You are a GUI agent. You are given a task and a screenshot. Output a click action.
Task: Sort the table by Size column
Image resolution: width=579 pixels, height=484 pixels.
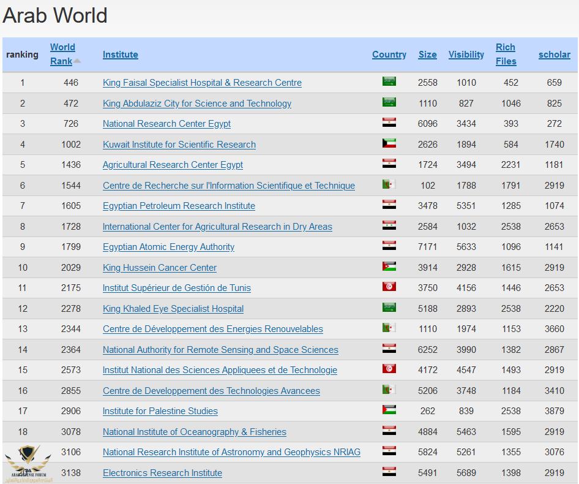click(428, 55)
